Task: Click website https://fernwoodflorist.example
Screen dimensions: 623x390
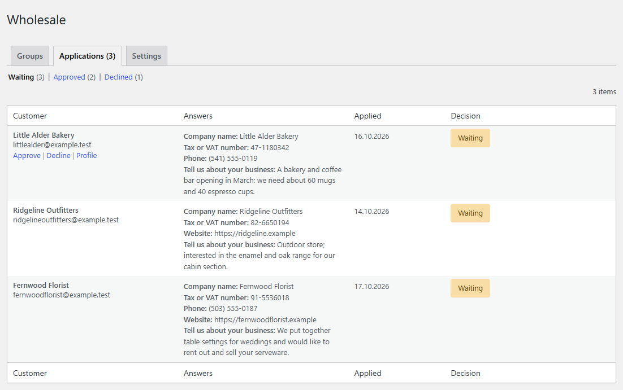Action: point(265,320)
